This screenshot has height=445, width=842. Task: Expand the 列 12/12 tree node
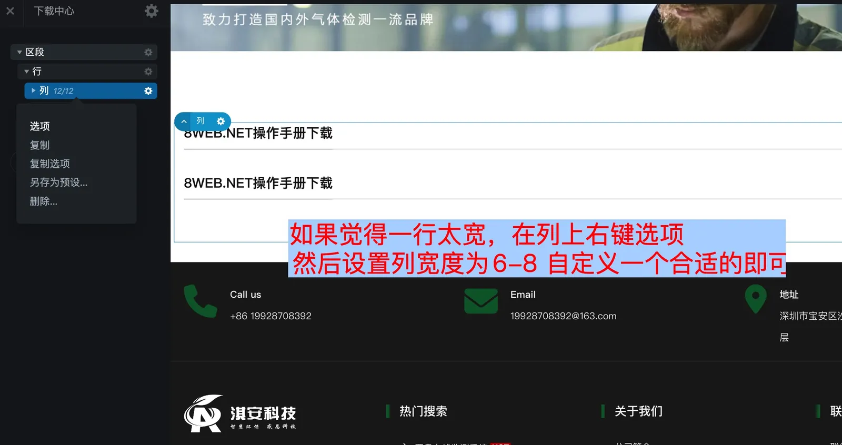pos(34,90)
